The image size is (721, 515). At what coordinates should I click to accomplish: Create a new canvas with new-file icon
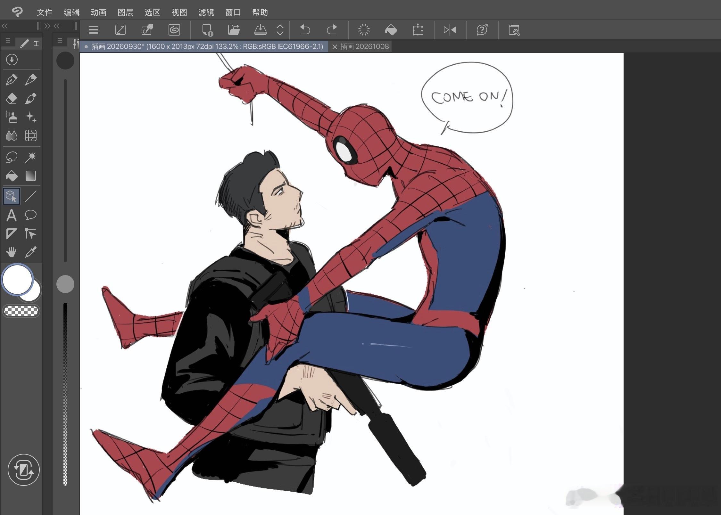pos(207,30)
